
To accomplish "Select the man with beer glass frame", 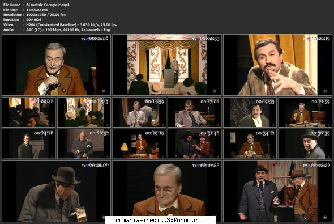I will [x=56, y=191].
